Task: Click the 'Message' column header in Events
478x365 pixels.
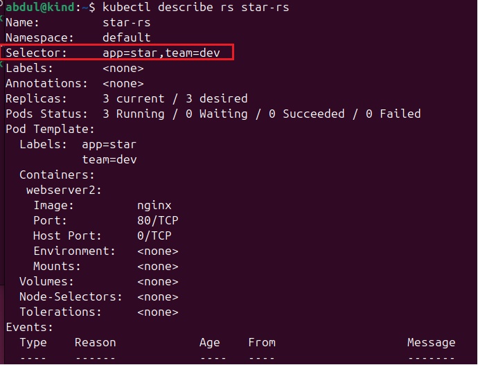Action: [431, 342]
